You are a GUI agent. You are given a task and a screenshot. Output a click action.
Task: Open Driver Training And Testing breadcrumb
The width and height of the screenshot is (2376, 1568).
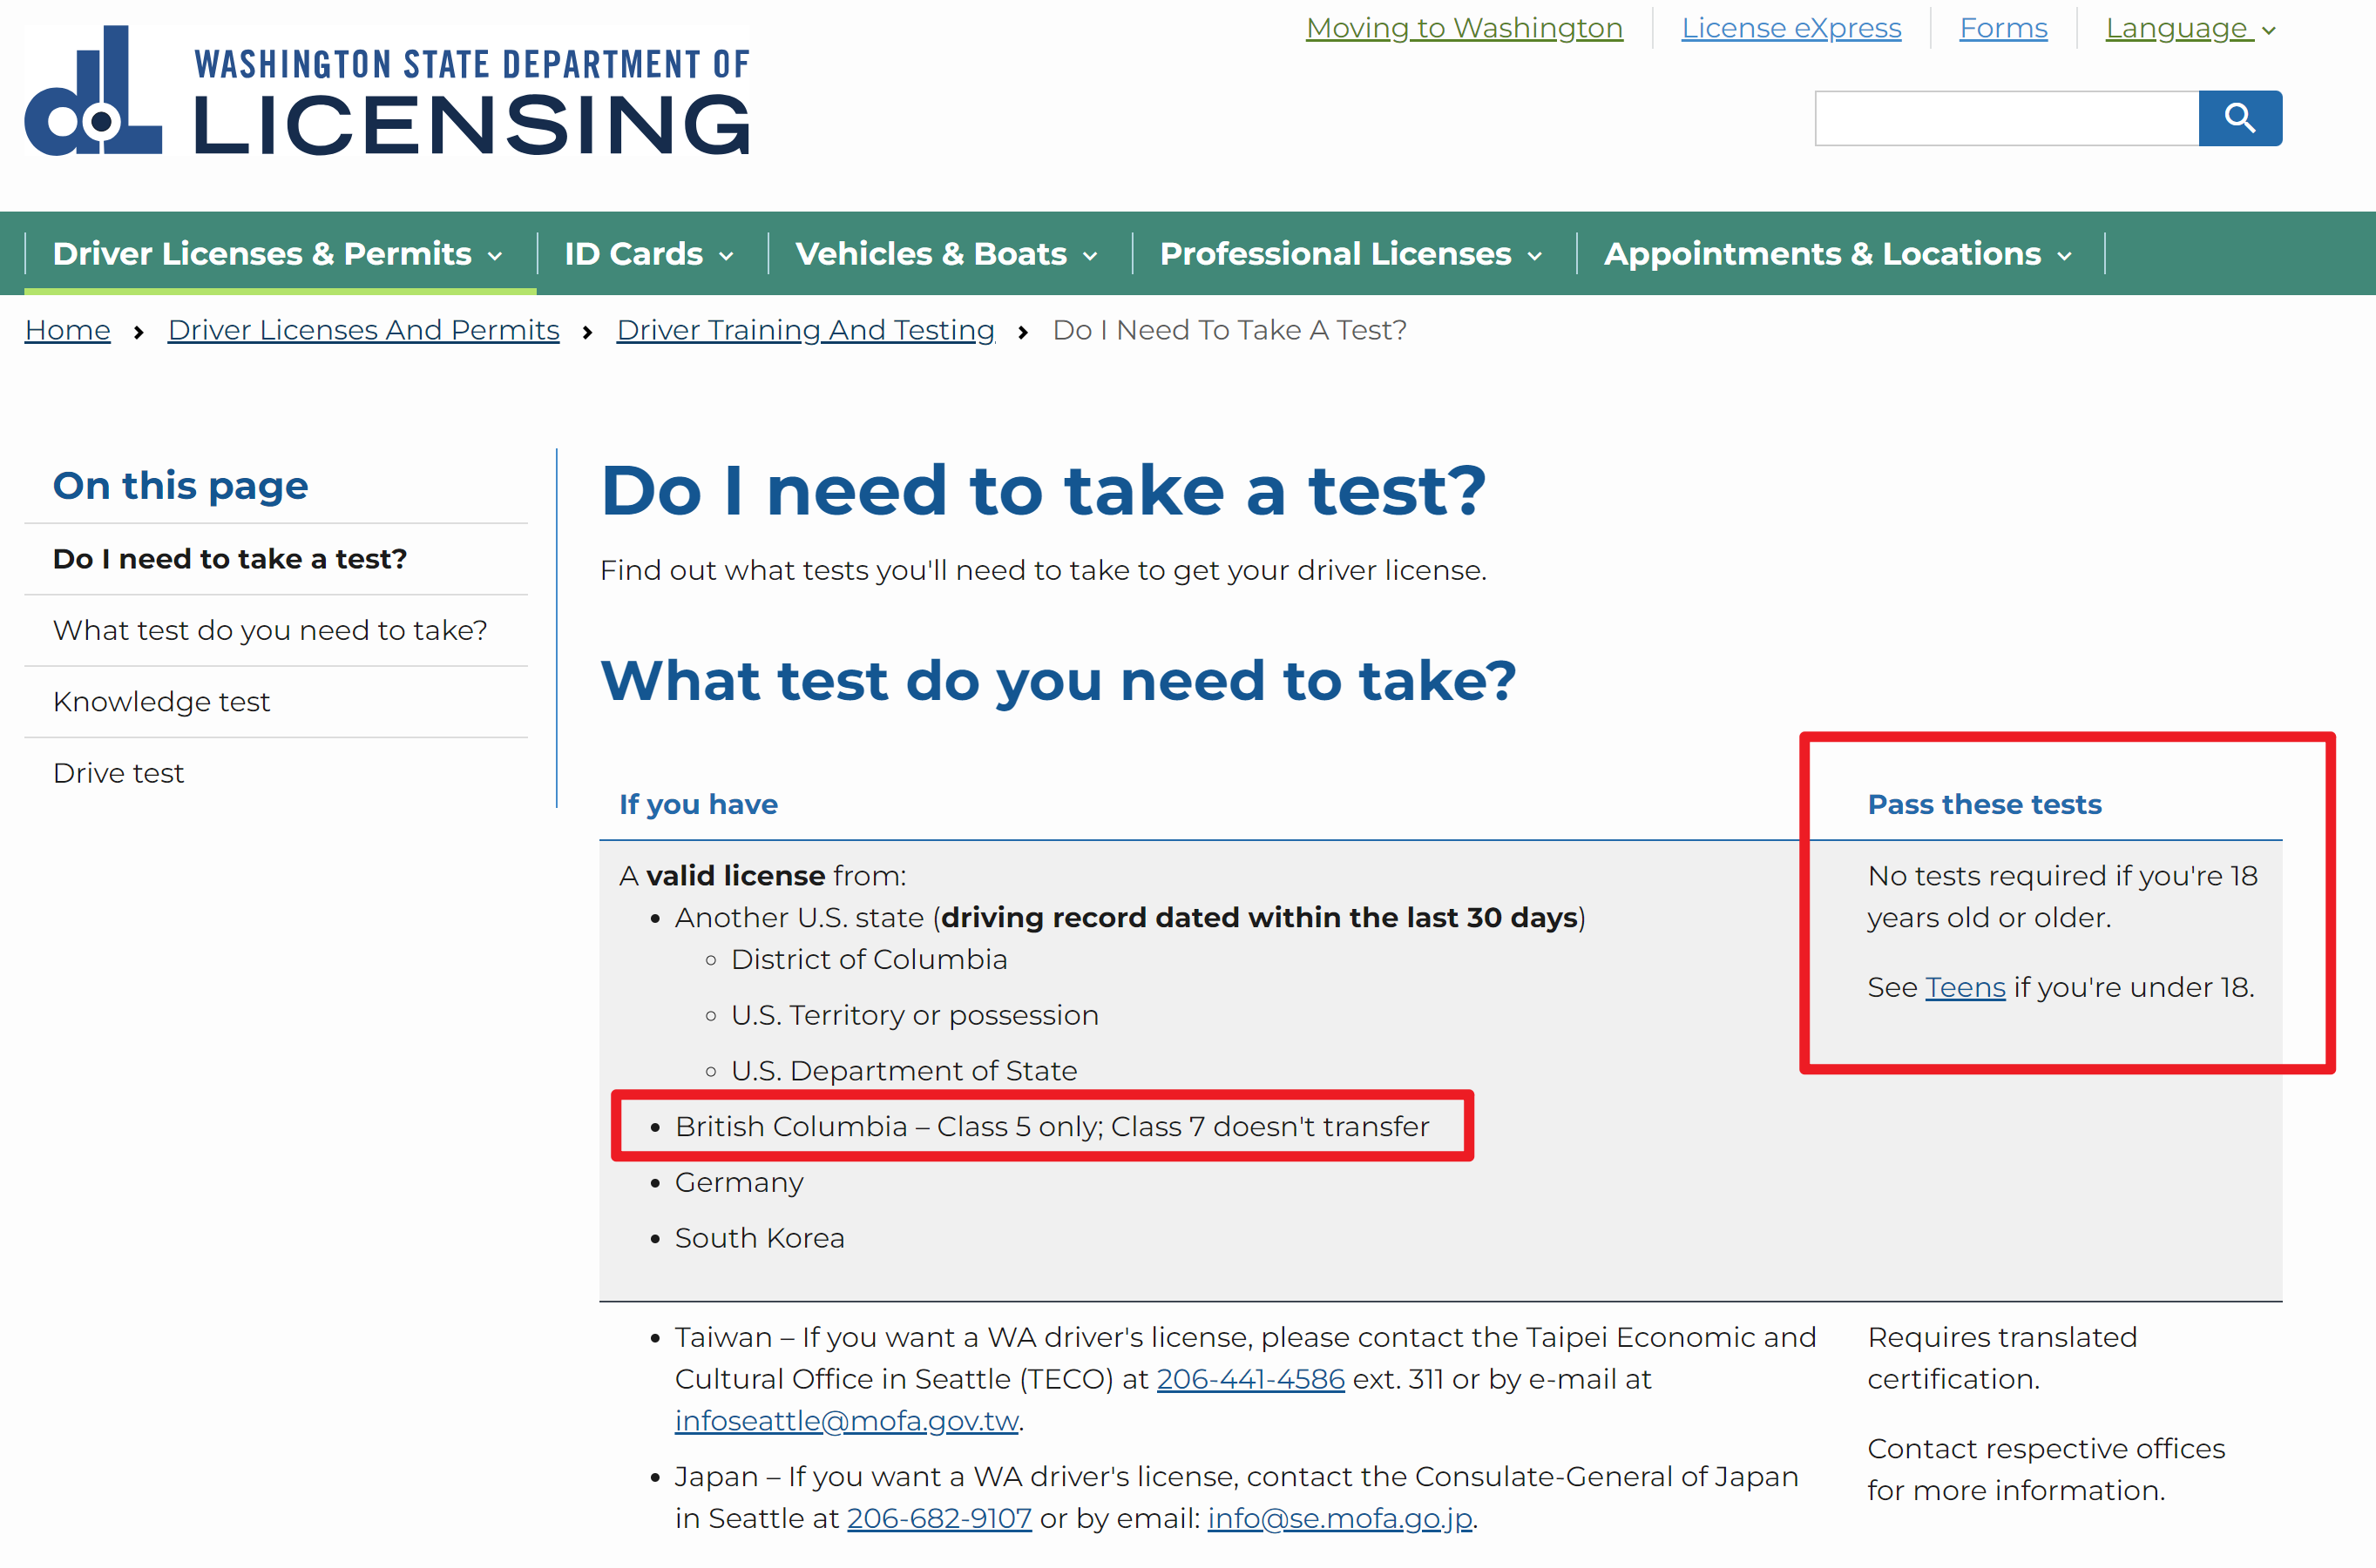tap(805, 330)
